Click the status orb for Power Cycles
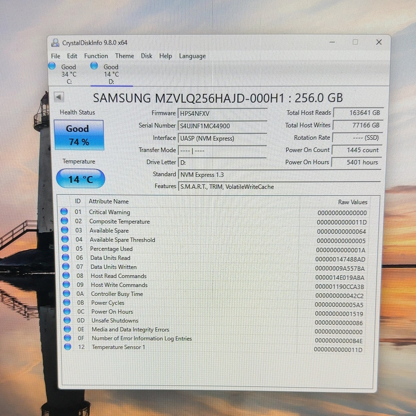Screen dimensions: 416x416 click(x=67, y=302)
